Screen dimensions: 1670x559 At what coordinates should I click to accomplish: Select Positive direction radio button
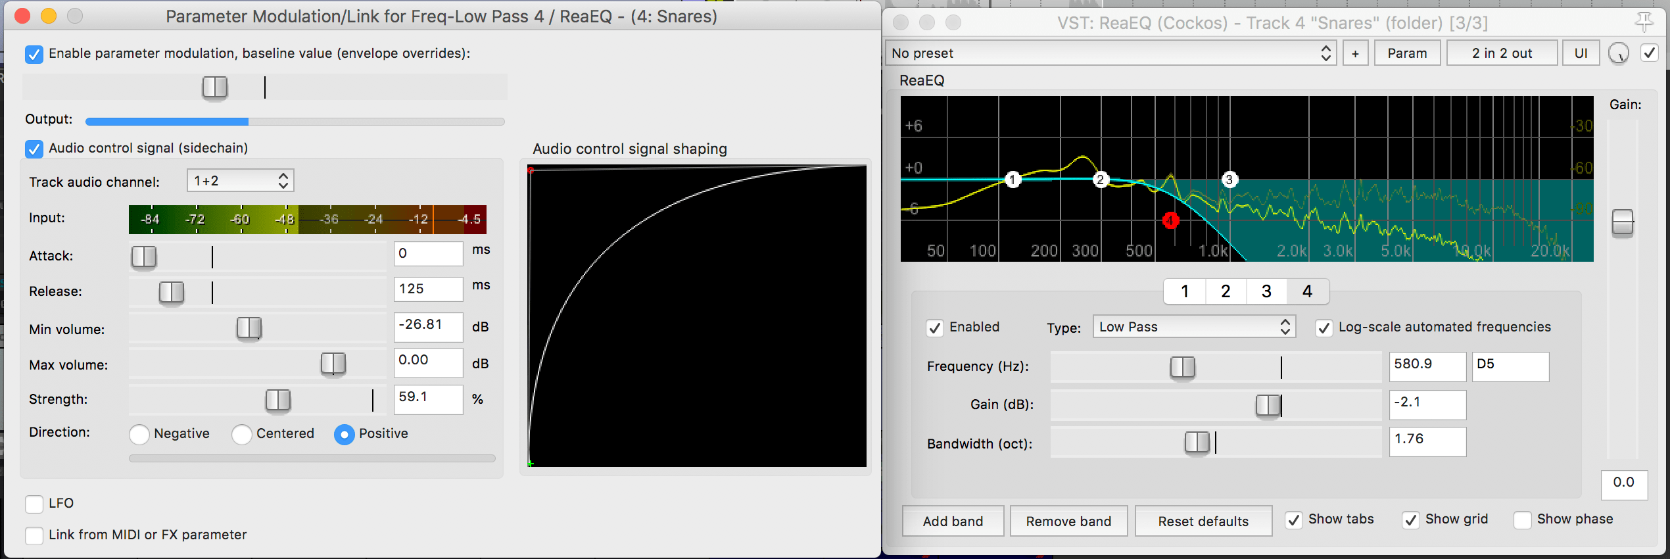(345, 434)
